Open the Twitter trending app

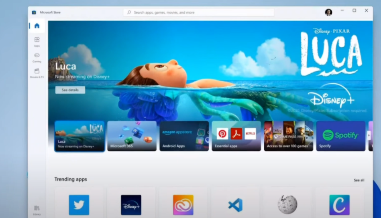tap(79, 205)
